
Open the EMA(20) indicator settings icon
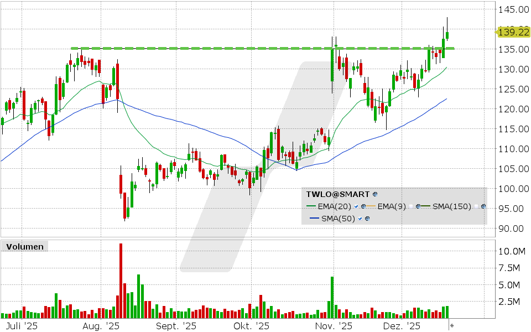363,206
